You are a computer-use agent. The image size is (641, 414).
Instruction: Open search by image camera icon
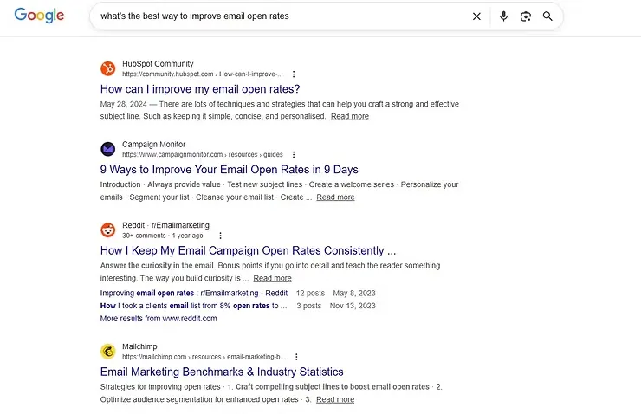(x=526, y=16)
